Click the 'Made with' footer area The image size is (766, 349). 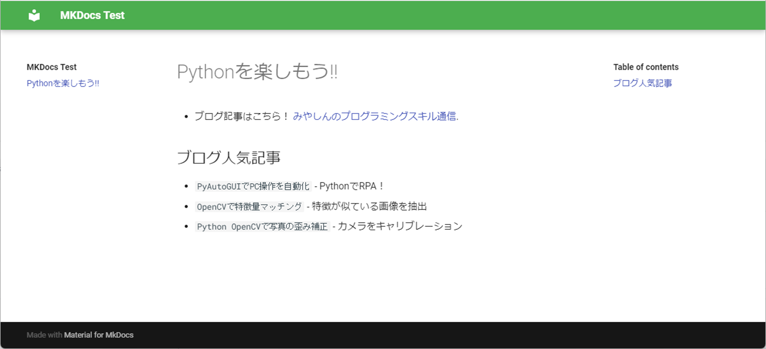pos(43,334)
